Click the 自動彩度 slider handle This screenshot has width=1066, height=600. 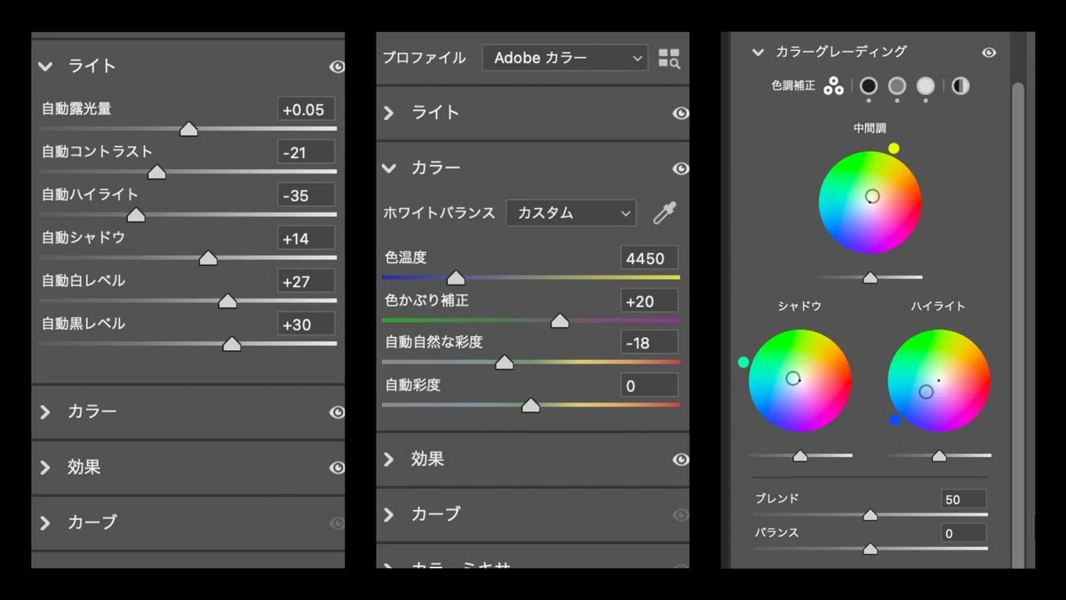530,405
